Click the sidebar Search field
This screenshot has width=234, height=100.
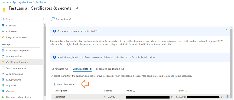click(x=21, y=19)
